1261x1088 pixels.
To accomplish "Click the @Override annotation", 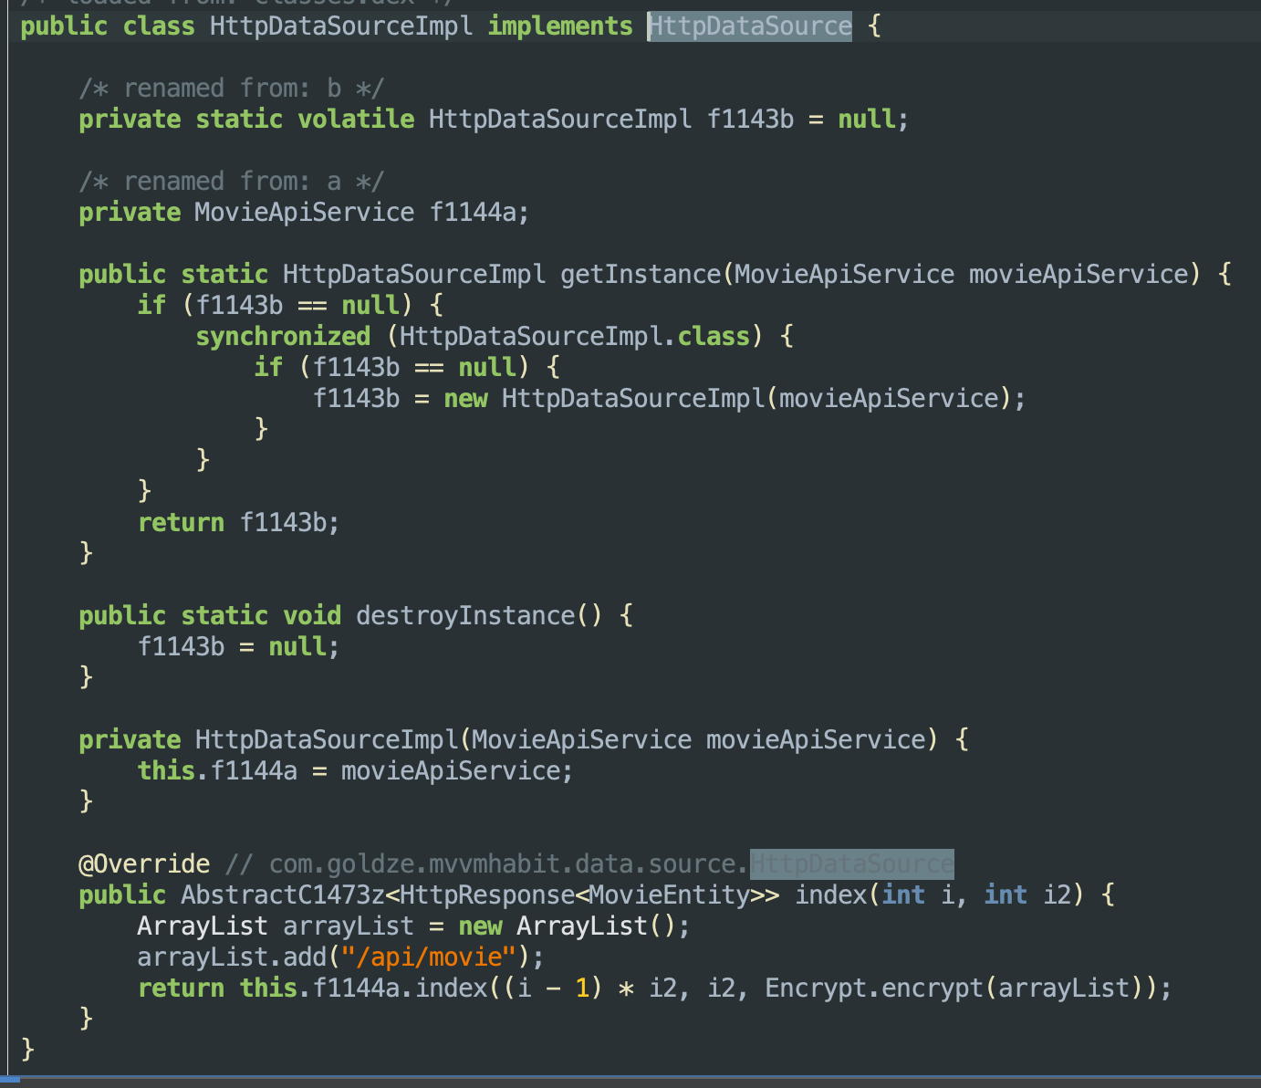I will pyautogui.click(x=144, y=864).
